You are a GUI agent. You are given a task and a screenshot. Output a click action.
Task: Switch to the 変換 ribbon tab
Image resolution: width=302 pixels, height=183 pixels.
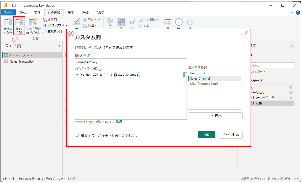tap(37, 13)
